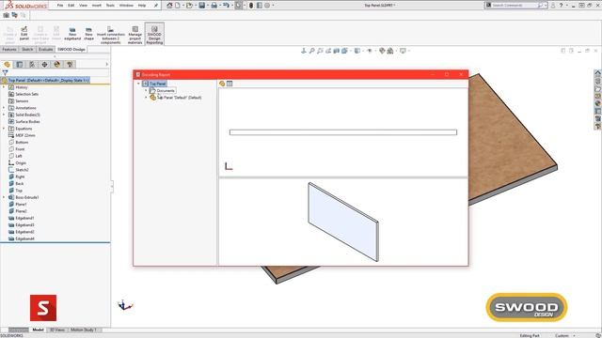Open the PropertyManager tab icon
The width and height of the screenshot is (602, 338).
pos(20,65)
